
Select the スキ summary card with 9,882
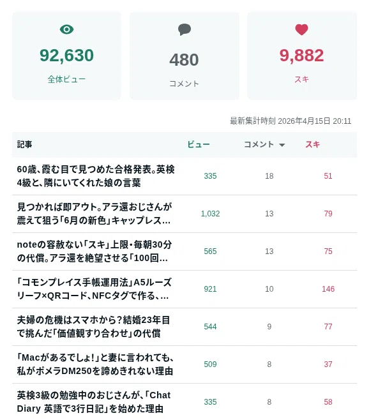302,56
